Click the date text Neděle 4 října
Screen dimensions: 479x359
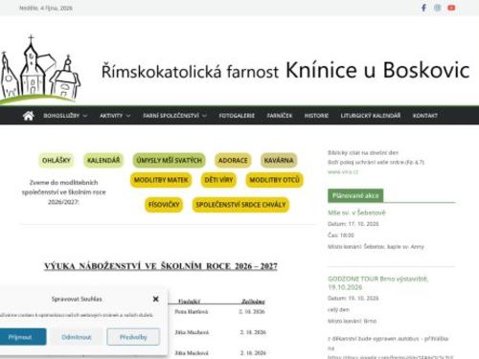tap(46, 8)
